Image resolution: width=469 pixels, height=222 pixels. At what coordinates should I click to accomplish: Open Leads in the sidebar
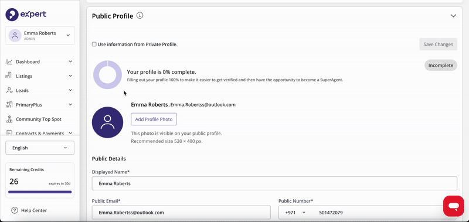coord(22,90)
